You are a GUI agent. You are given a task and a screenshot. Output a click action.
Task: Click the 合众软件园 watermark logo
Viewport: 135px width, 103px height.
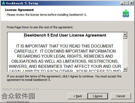(x=18, y=96)
